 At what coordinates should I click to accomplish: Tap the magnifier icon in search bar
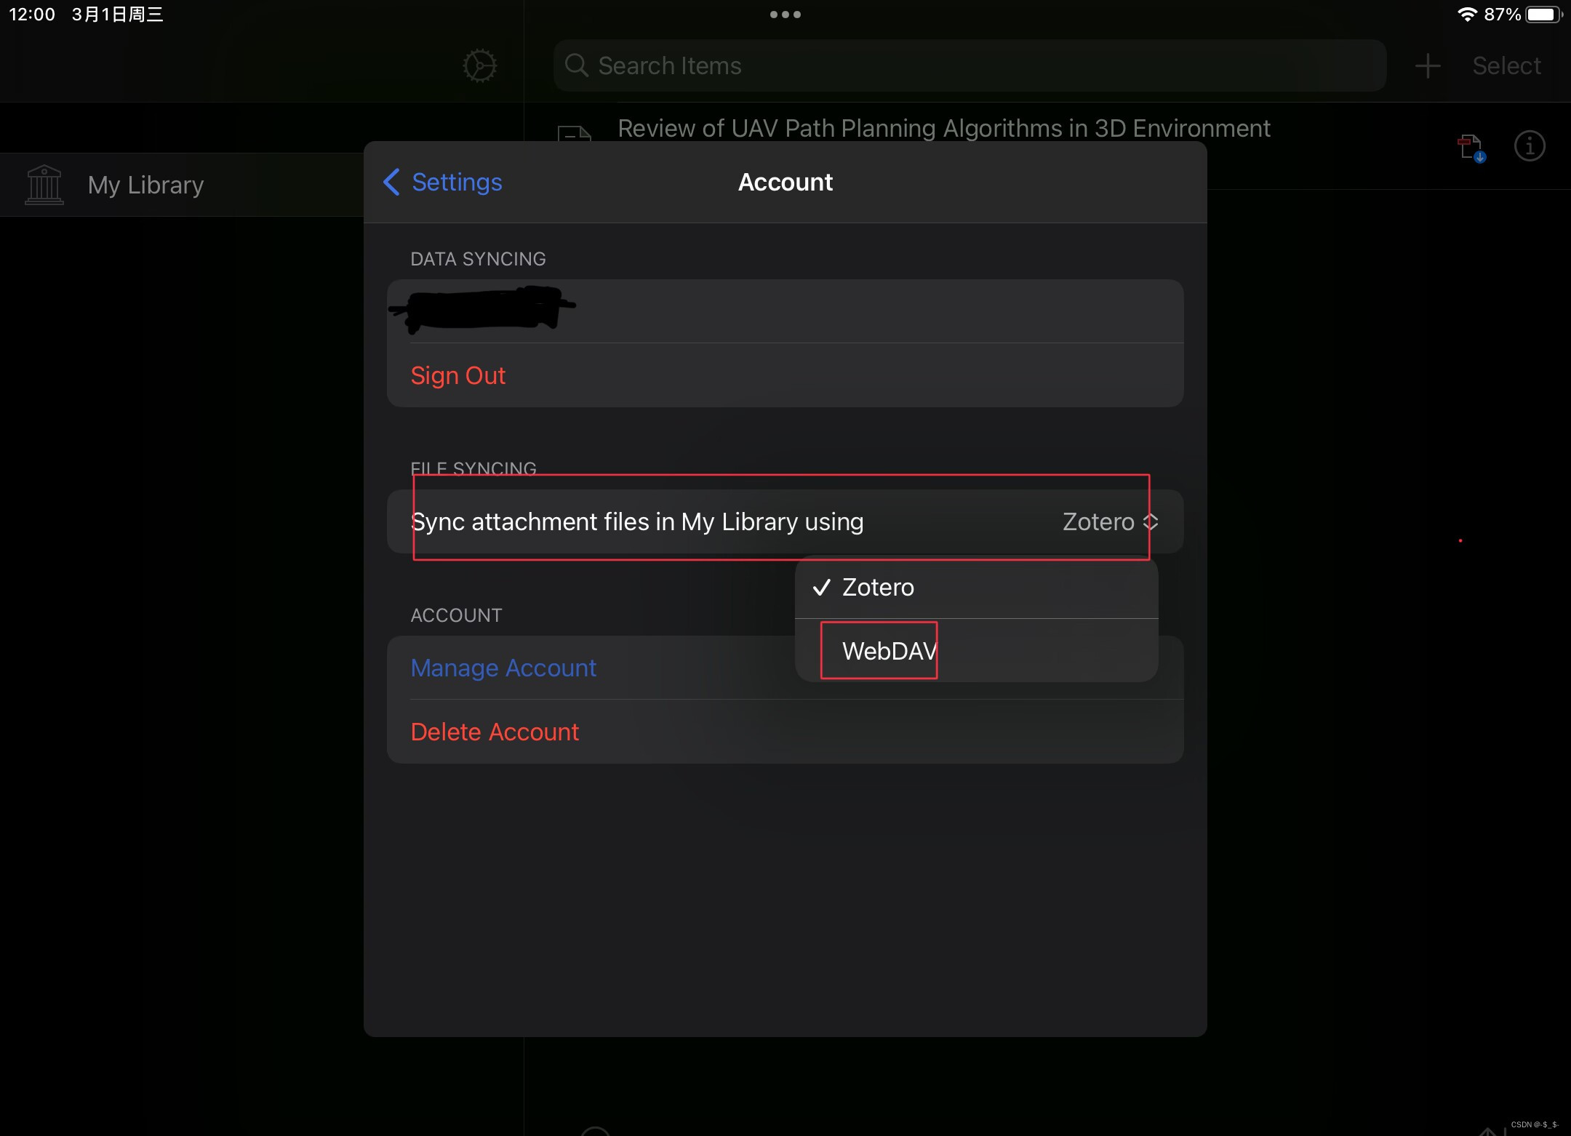click(576, 66)
